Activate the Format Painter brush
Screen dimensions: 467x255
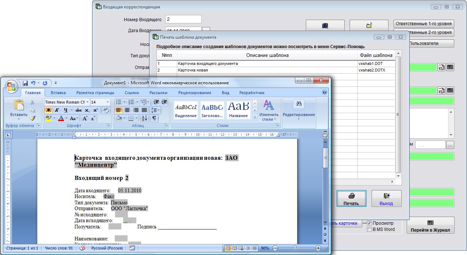click(x=33, y=118)
